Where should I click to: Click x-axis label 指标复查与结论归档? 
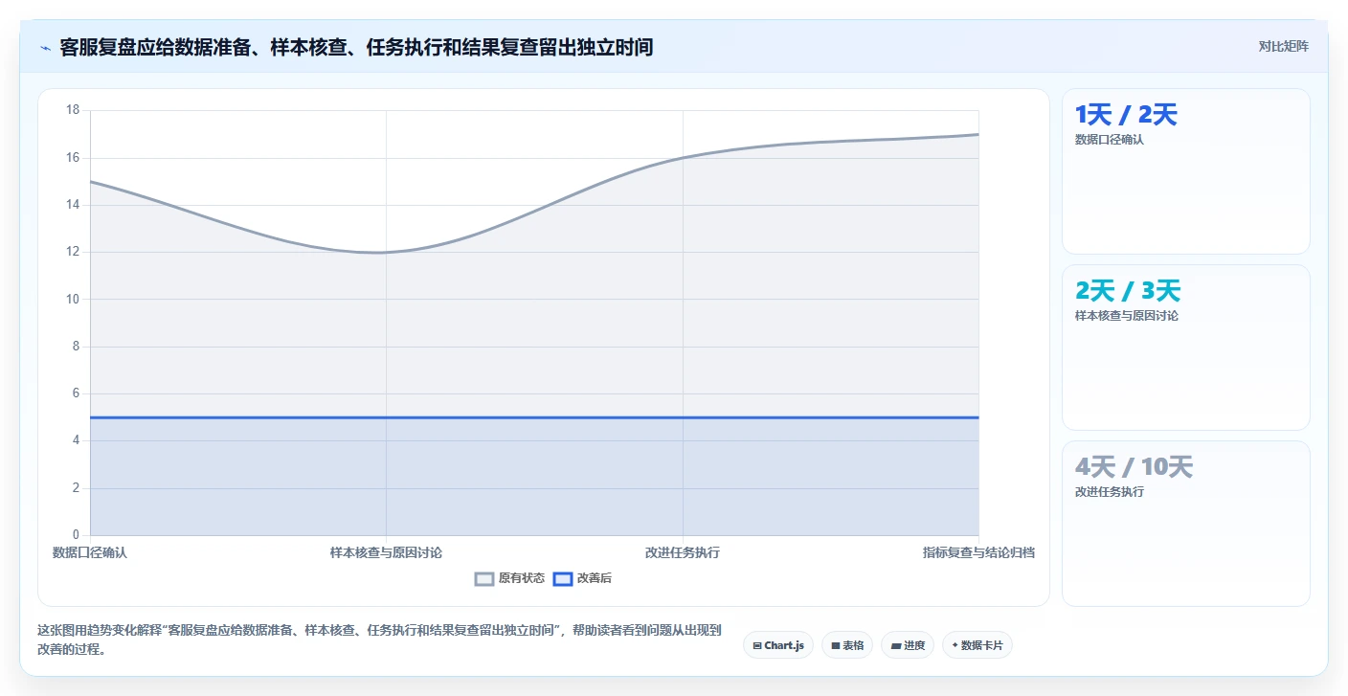[978, 553]
